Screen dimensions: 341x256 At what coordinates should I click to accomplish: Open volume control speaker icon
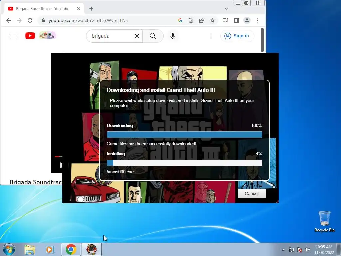tap(307, 250)
